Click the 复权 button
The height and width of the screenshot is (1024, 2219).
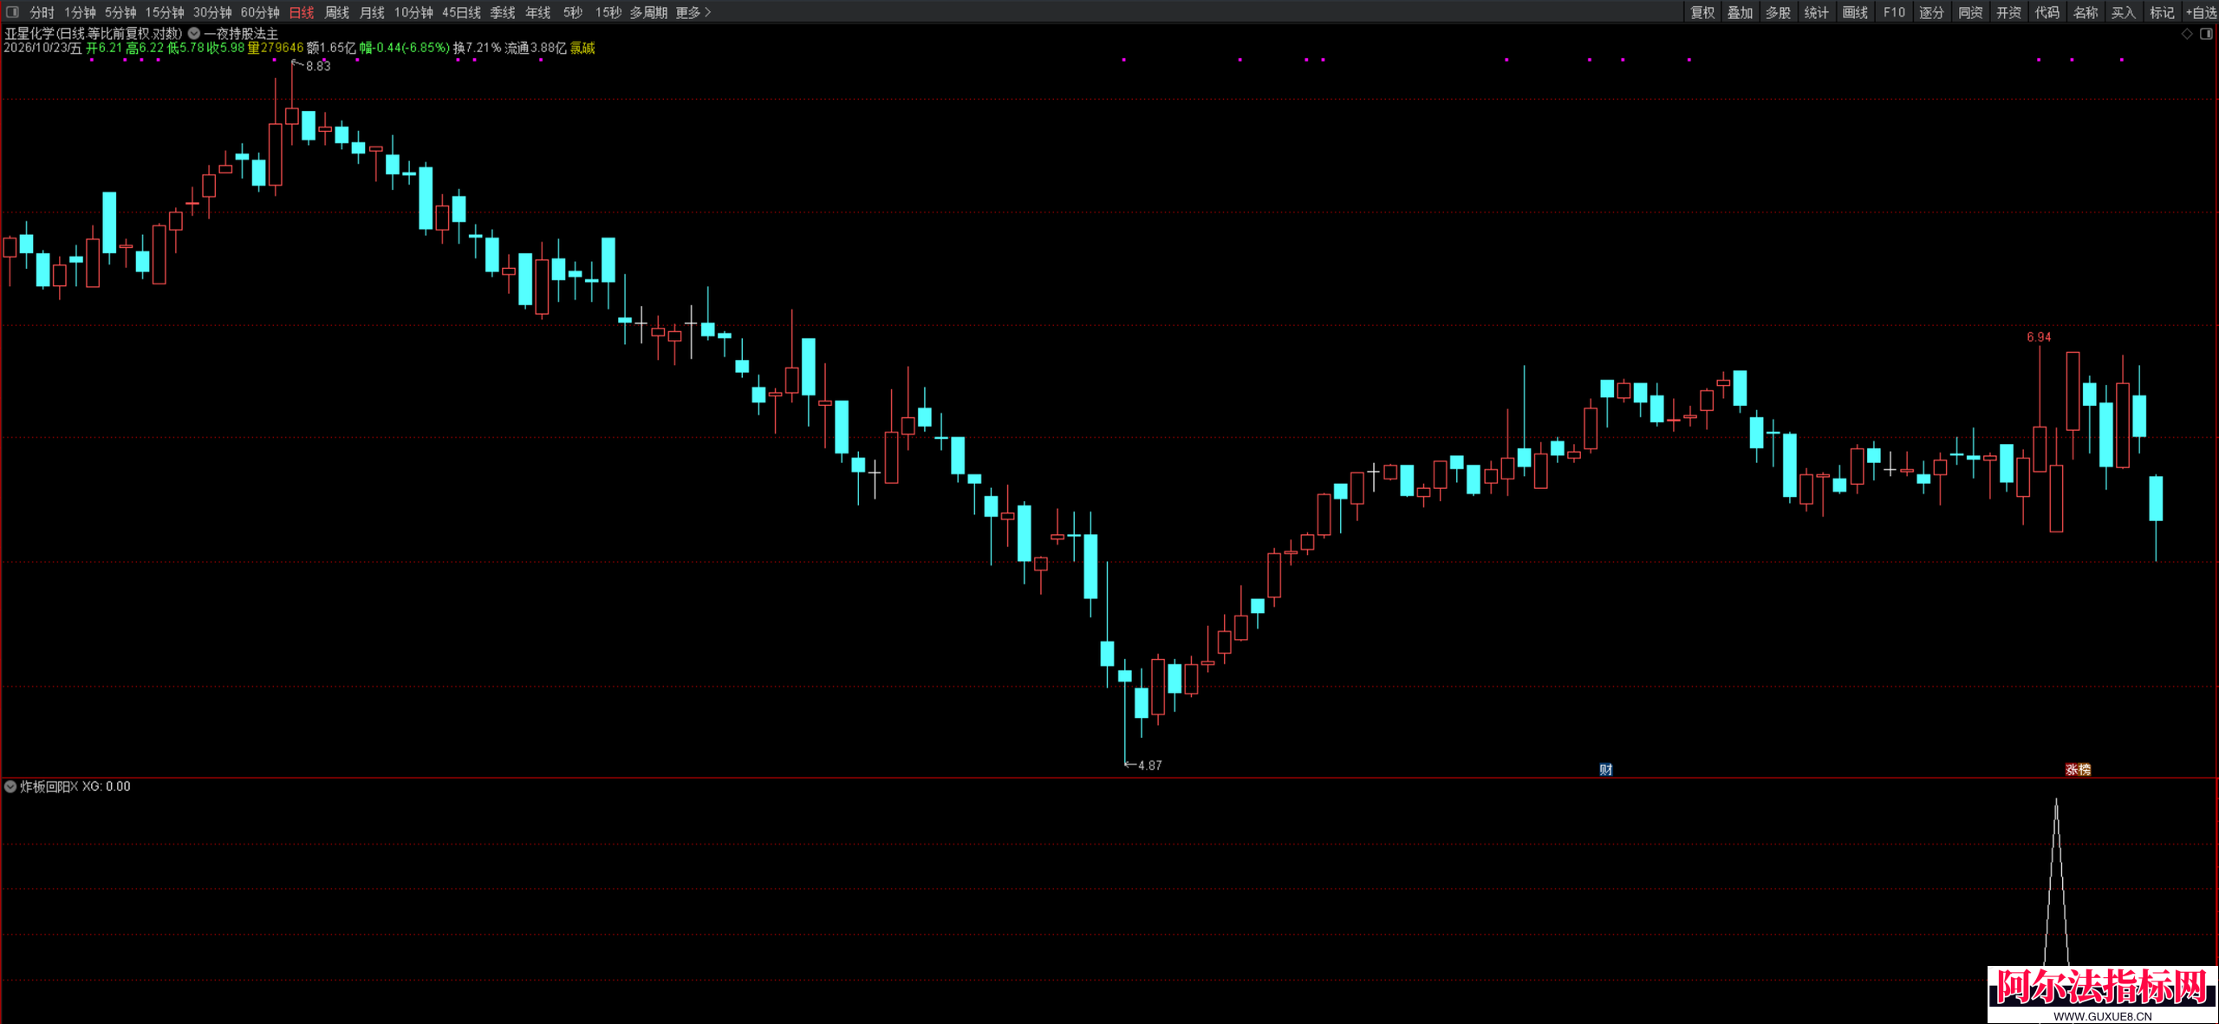coord(1702,12)
